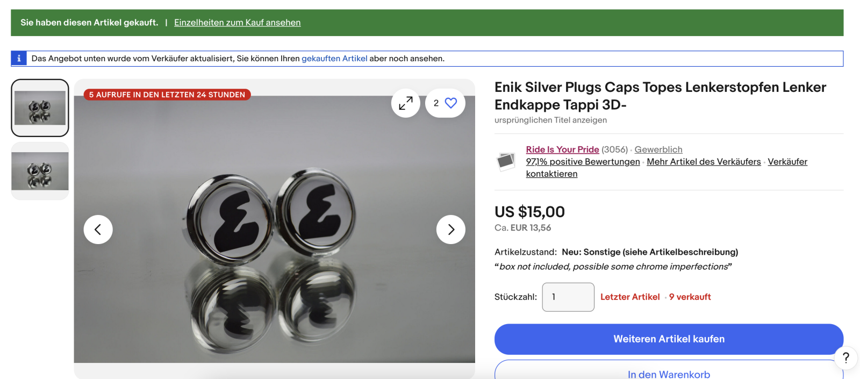860x379 pixels.
Task: Open 'Einzelheiten zum Kauf ansehen' link
Action: pyautogui.click(x=237, y=23)
